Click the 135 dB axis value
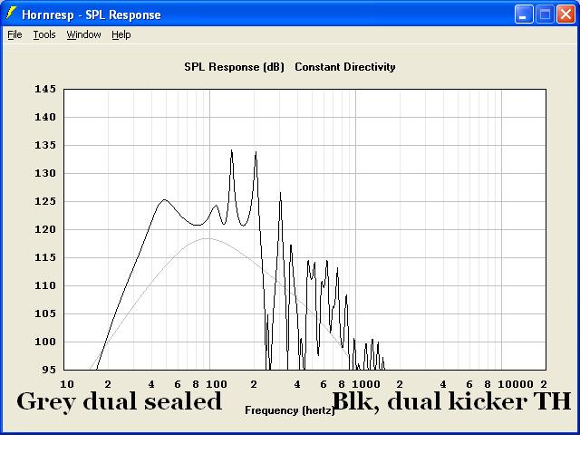 pyautogui.click(x=45, y=145)
